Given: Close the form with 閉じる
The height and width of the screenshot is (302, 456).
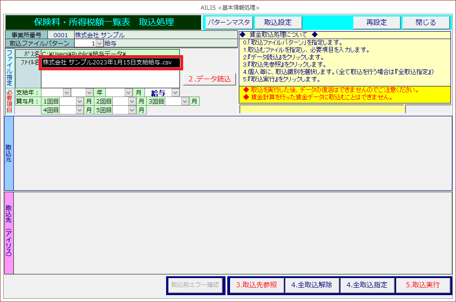Looking at the screenshot, I should pos(426,23).
